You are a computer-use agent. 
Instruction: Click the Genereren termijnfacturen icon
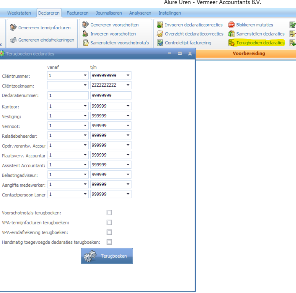point(13,28)
